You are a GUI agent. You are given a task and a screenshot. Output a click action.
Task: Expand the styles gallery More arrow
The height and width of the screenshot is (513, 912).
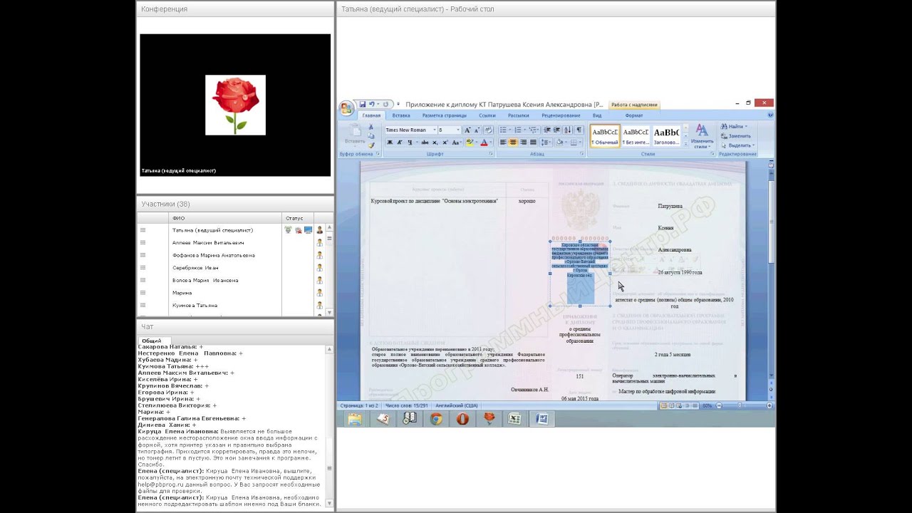point(685,145)
